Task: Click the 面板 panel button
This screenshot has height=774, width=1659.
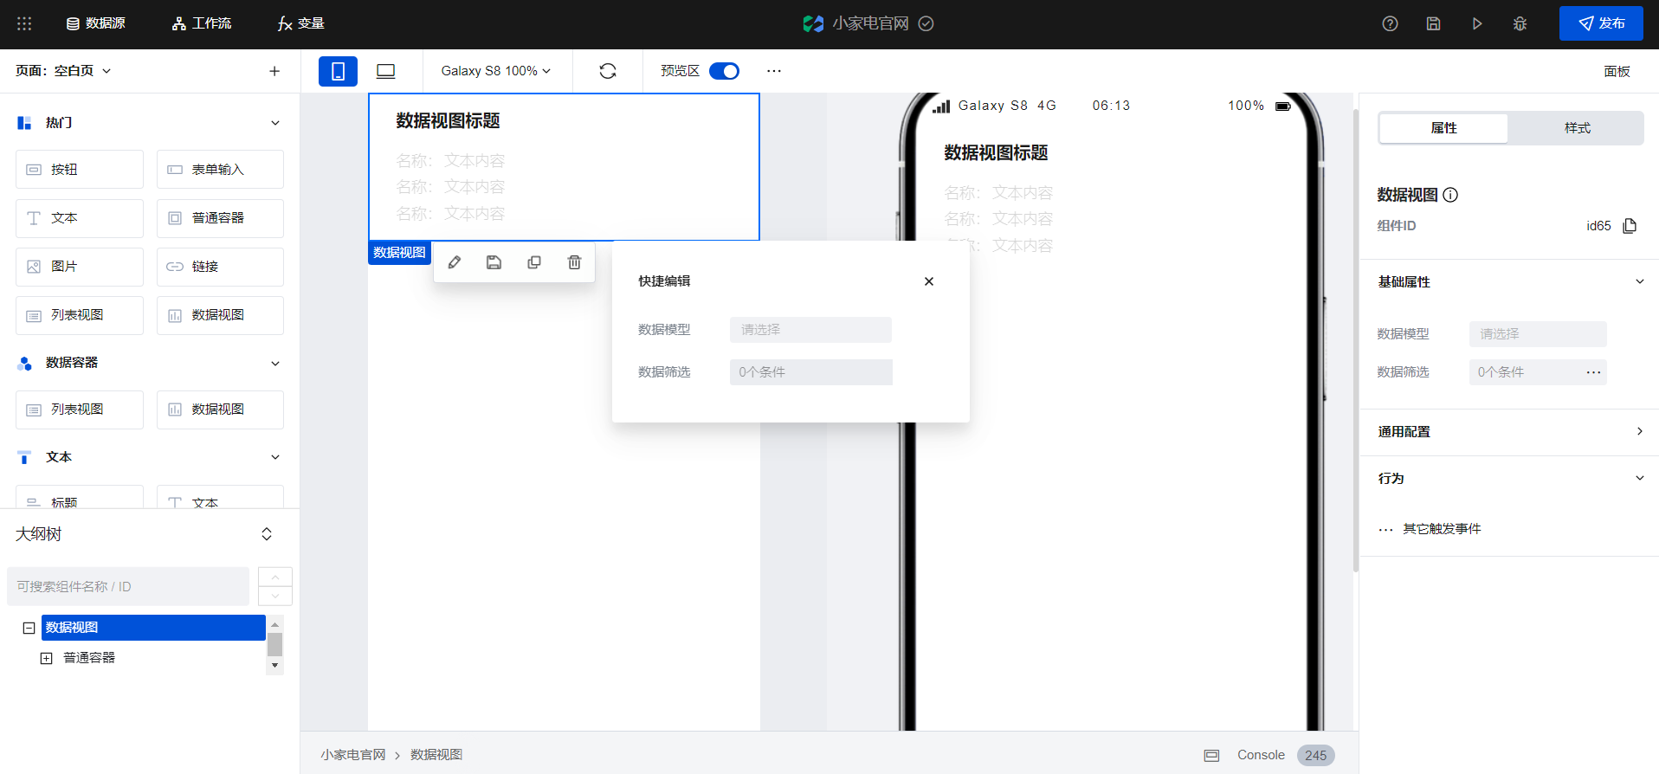Action: [x=1617, y=71]
